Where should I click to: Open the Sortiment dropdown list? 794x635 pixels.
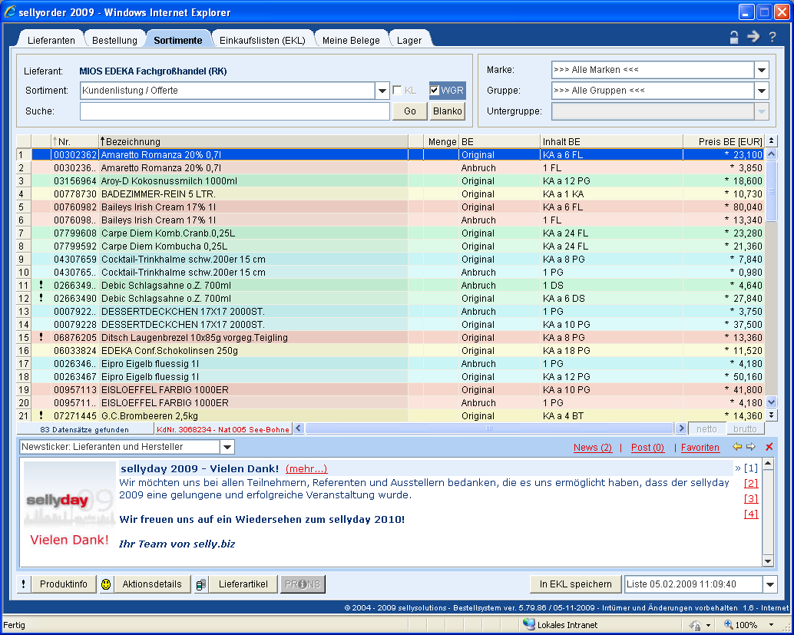382,91
